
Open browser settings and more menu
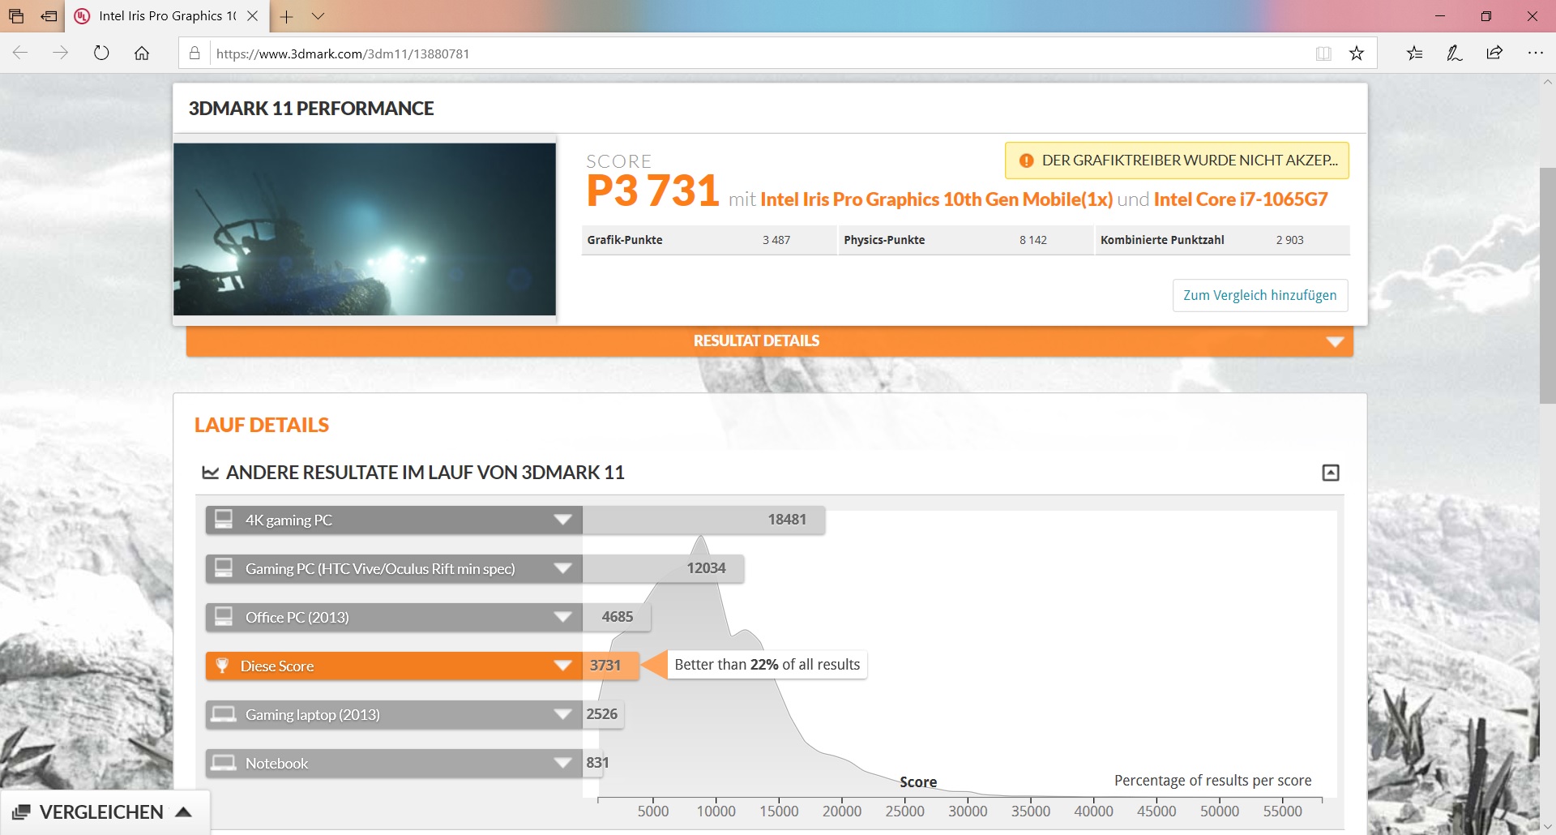click(1535, 54)
